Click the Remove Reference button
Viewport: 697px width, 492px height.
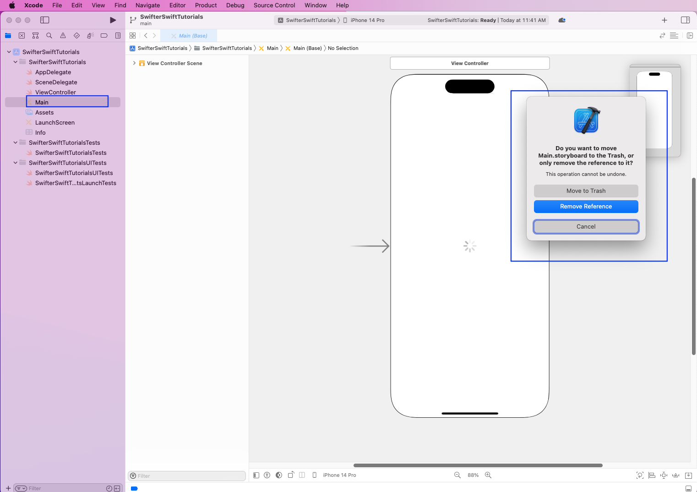coord(586,207)
